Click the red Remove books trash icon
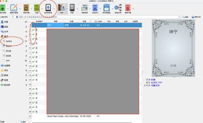 [x=128, y=8]
